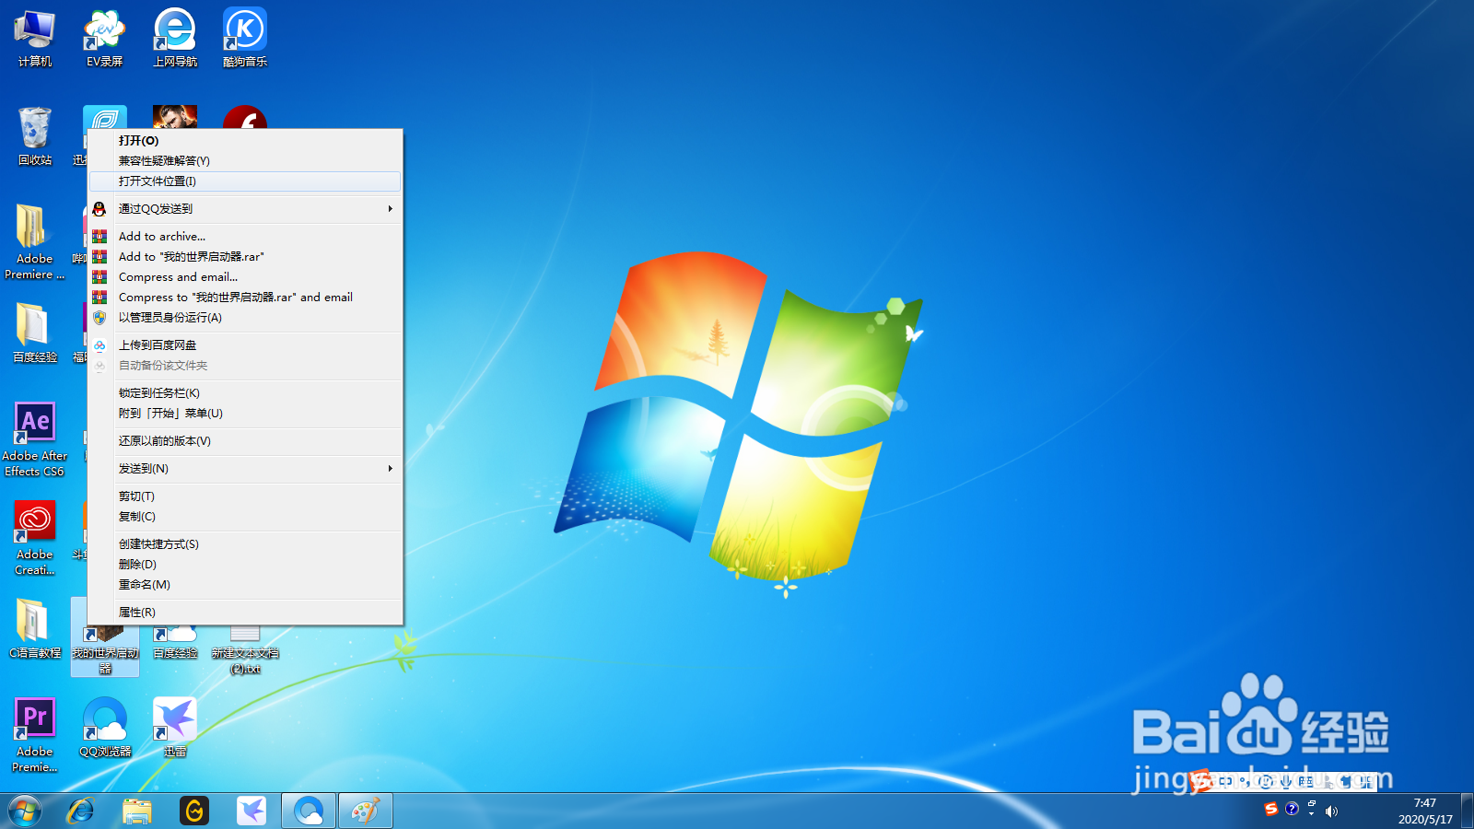Switch to QQ浏览器 taskbar button

click(x=309, y=811)
